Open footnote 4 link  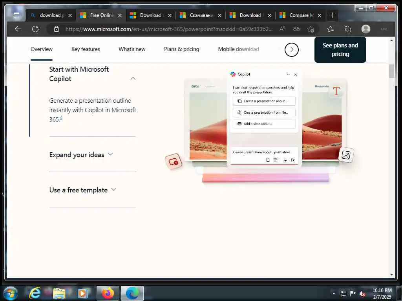(x=61, y=118)
